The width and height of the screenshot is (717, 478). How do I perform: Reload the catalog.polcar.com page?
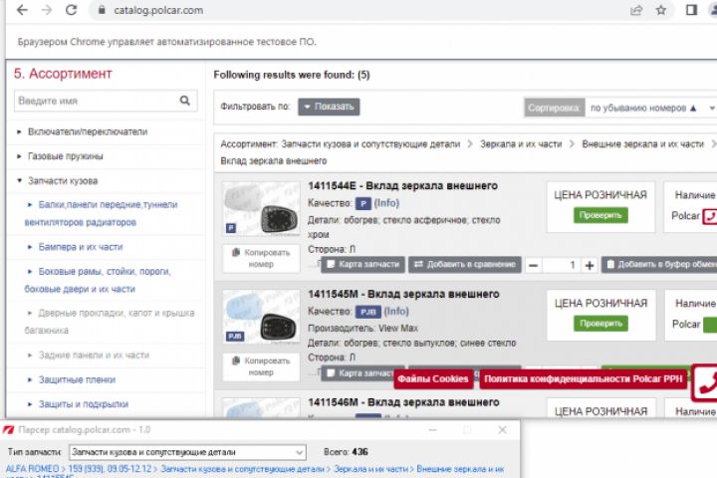[x=71, y=10]
